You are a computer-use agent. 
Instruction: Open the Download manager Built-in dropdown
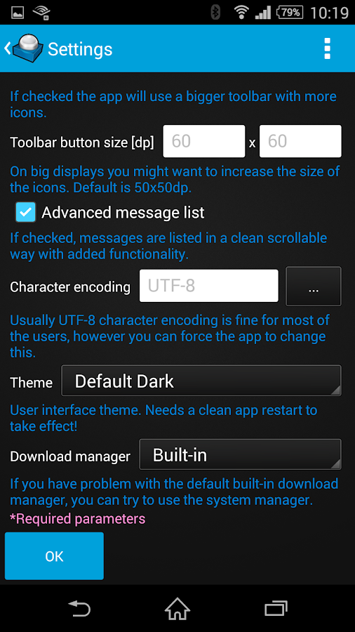(x=240, y=454)
